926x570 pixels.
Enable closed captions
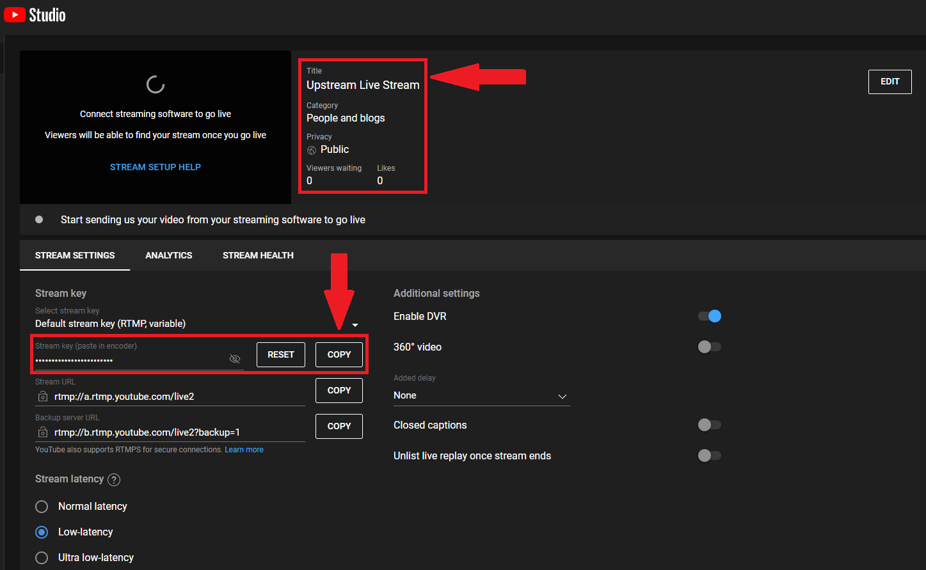coord(709,424)
